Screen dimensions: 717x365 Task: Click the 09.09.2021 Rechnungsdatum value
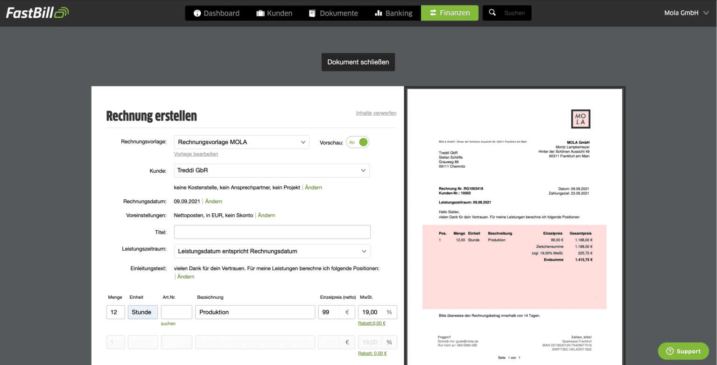click(x=187, y=202)
